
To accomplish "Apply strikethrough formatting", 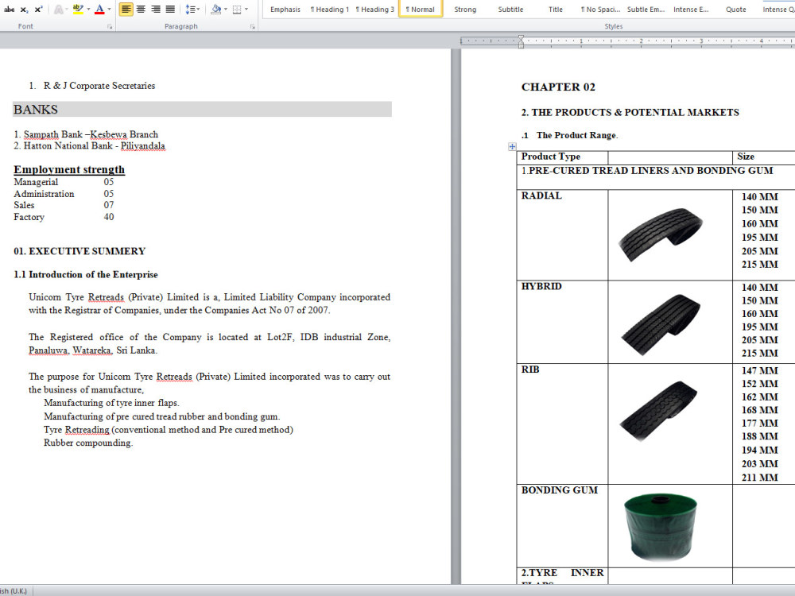I will click(x=9, y=9).
